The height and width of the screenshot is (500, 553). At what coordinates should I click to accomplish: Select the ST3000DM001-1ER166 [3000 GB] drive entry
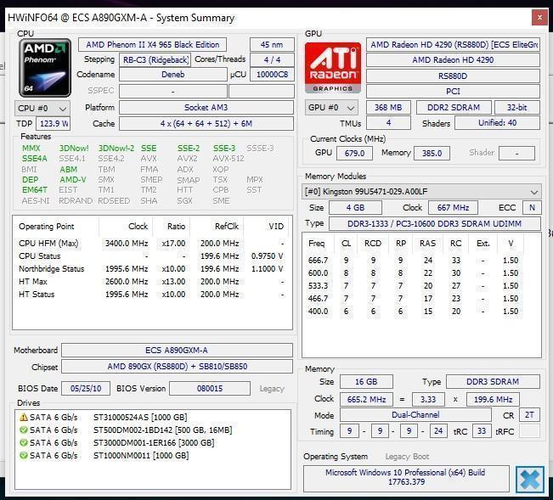[x=152, y=442]
